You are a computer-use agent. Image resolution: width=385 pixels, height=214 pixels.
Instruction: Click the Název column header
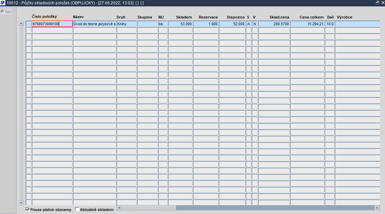pos(78,17)
